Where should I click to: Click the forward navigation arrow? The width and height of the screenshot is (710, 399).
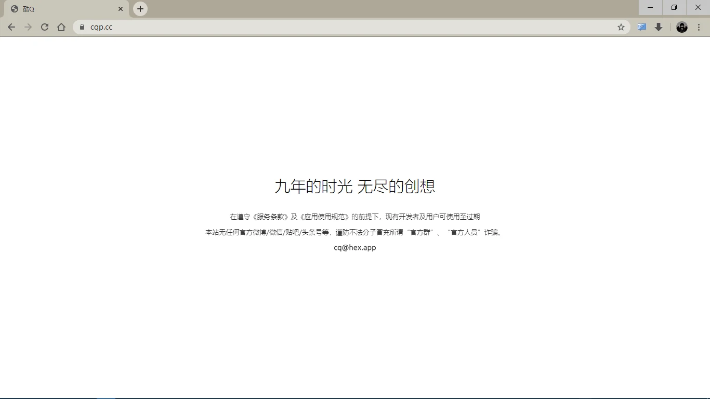pos(28,27)
